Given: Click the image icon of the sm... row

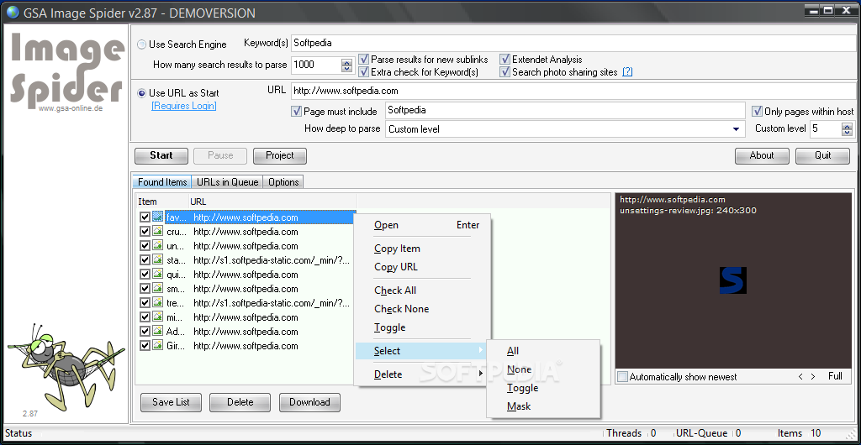Looking at the screenshot, I should 157,288.
